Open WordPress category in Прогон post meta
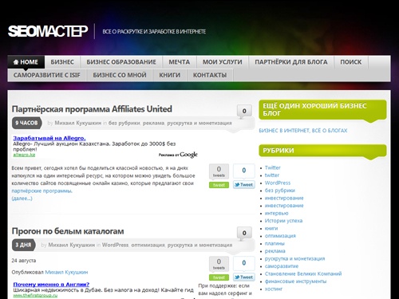The height and width of the screenshot is (299, 399). click(x=115, y=245)
